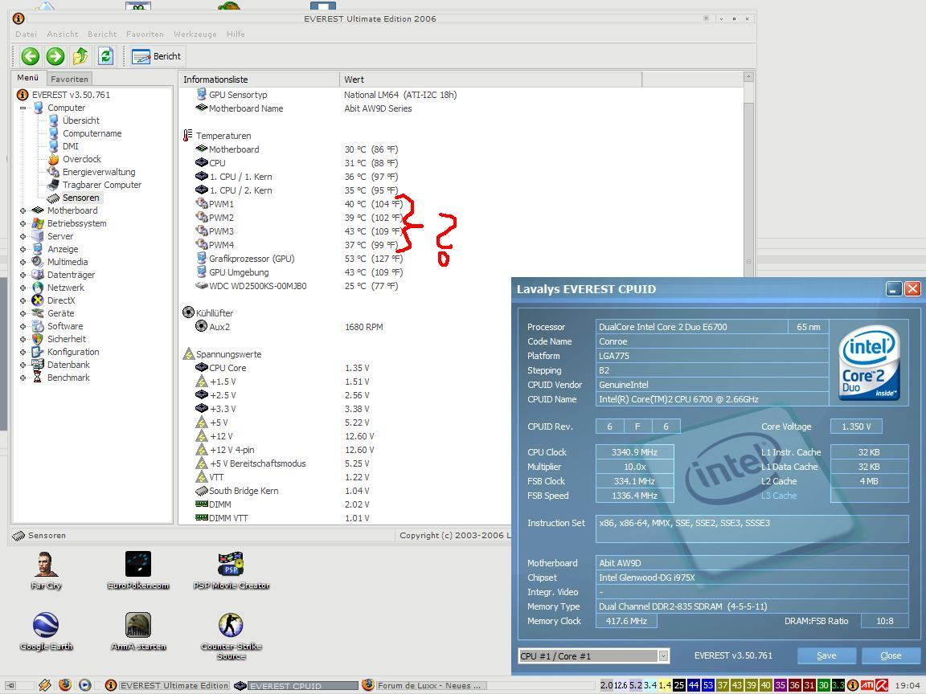This screenshot has width=926, height=694.
Task: Expand the Betriebssystem tree node
Action: pyautogui.click(x=23, y=223)
